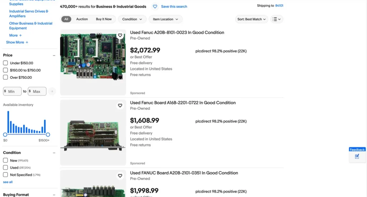Click the $1,998.99 price
The image size is (367, 197).
tap(144, 191)
